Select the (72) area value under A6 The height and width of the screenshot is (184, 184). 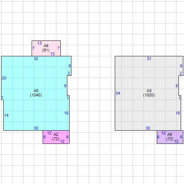point(170,139)
